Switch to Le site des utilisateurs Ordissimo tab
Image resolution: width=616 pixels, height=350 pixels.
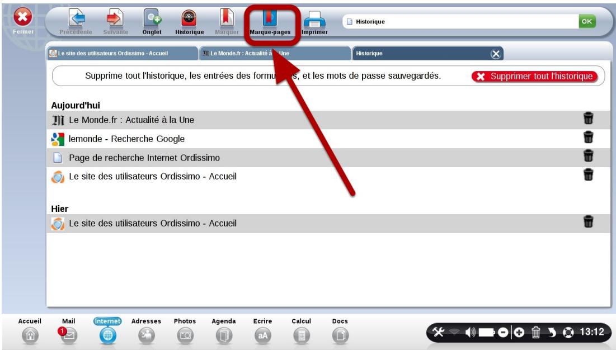click(x=123, y=53)
